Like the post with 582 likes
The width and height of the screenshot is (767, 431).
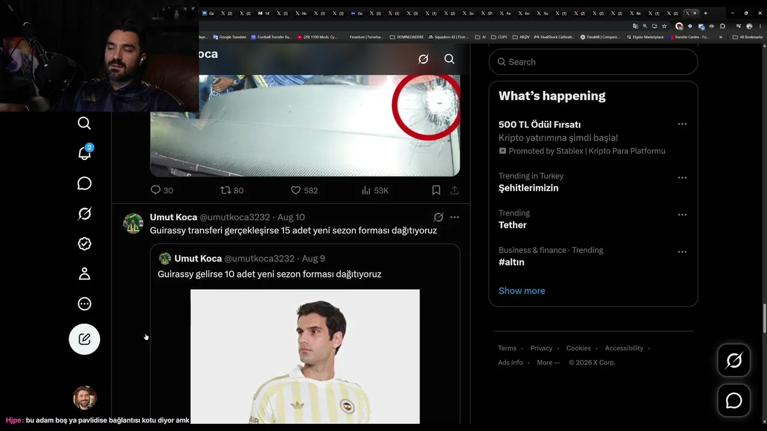point(304,190)
